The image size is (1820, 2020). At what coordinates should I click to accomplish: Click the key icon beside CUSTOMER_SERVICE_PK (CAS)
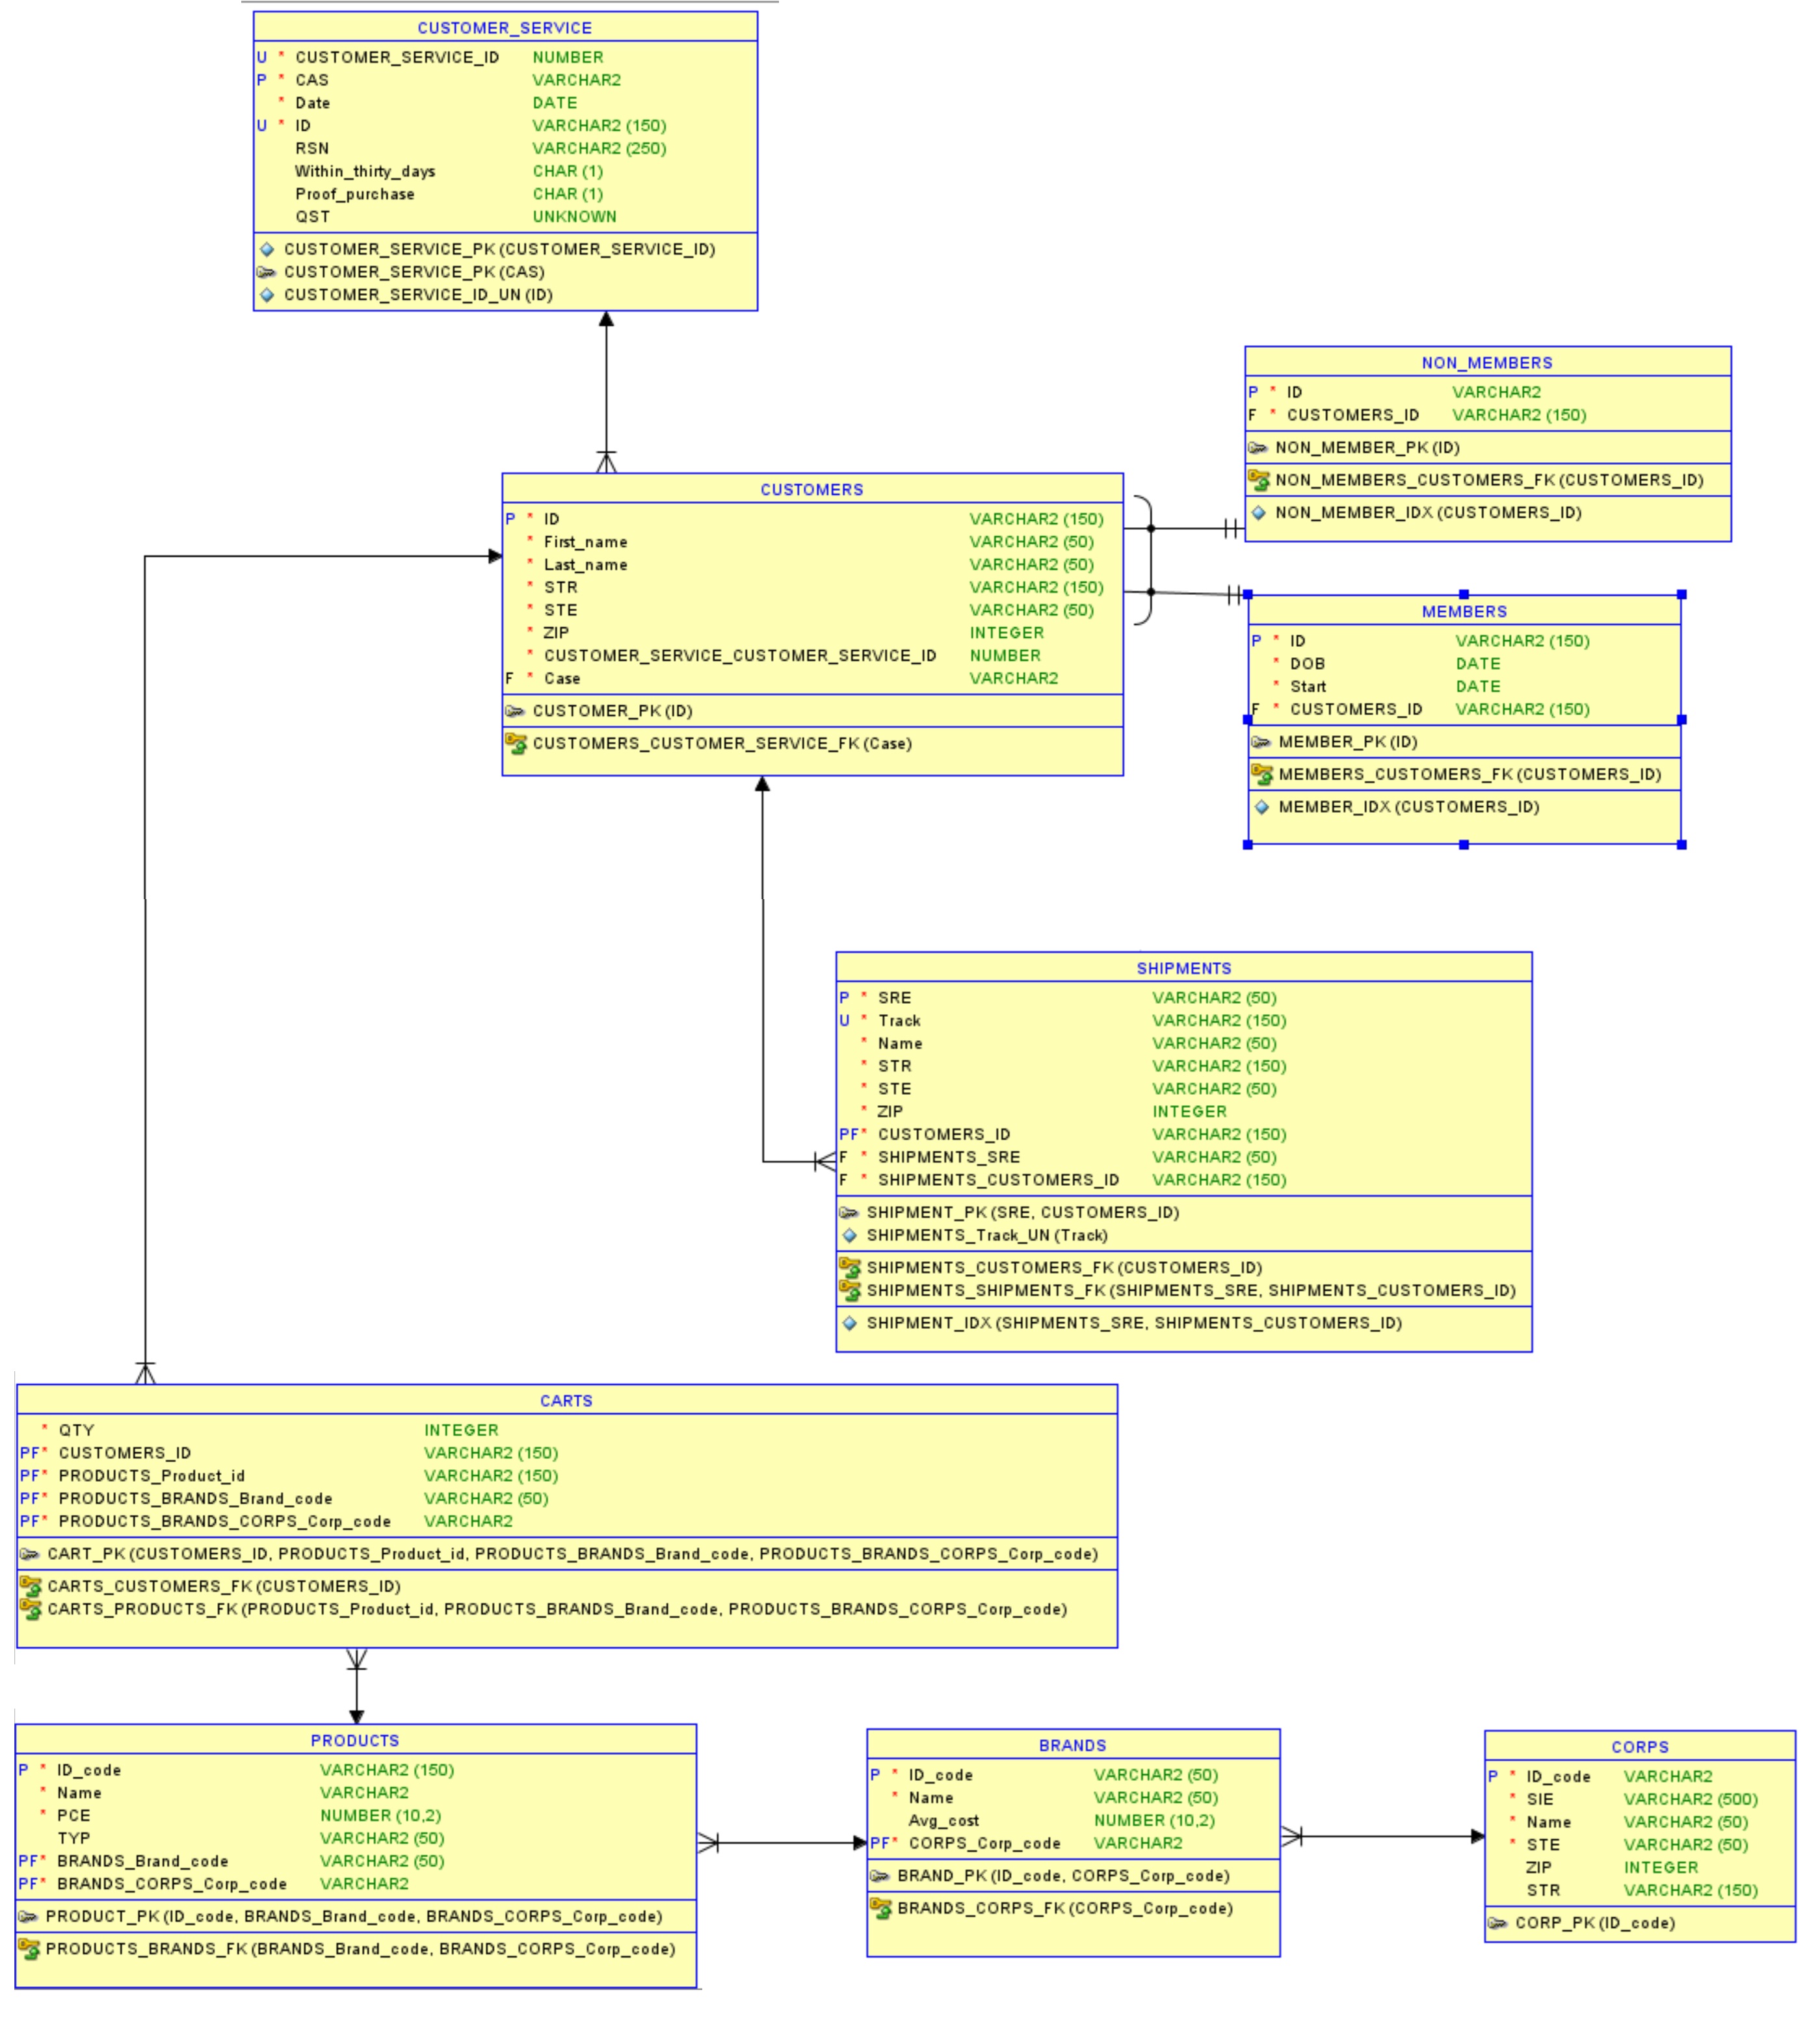coord(266,272)
